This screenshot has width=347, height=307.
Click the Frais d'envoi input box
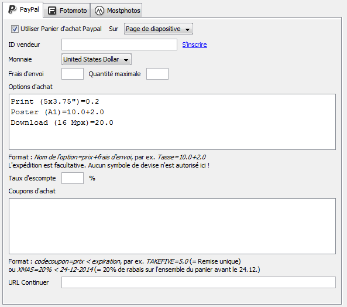73,74
